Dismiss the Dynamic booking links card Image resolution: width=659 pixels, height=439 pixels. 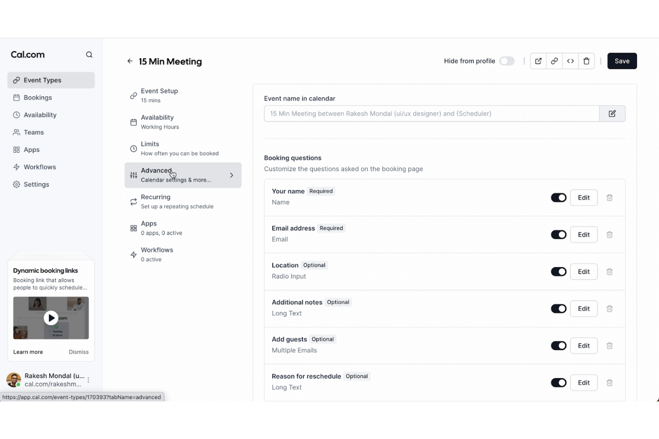tap(78, 351)
